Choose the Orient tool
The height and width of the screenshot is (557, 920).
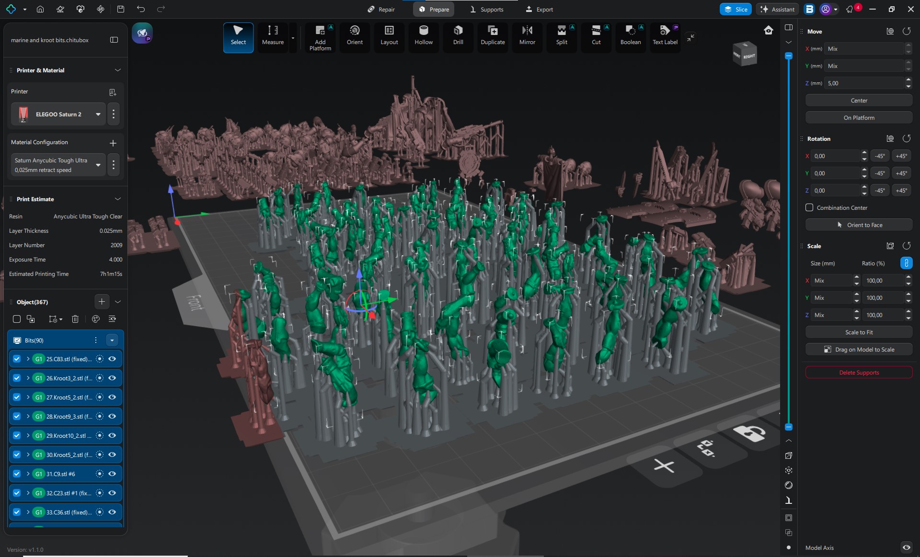pos(354,36)
